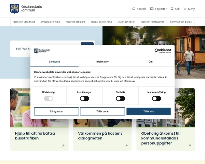Open Bygga, bo och miljö menu
Screen dimensions: 205x164
[x=101, y=22]
